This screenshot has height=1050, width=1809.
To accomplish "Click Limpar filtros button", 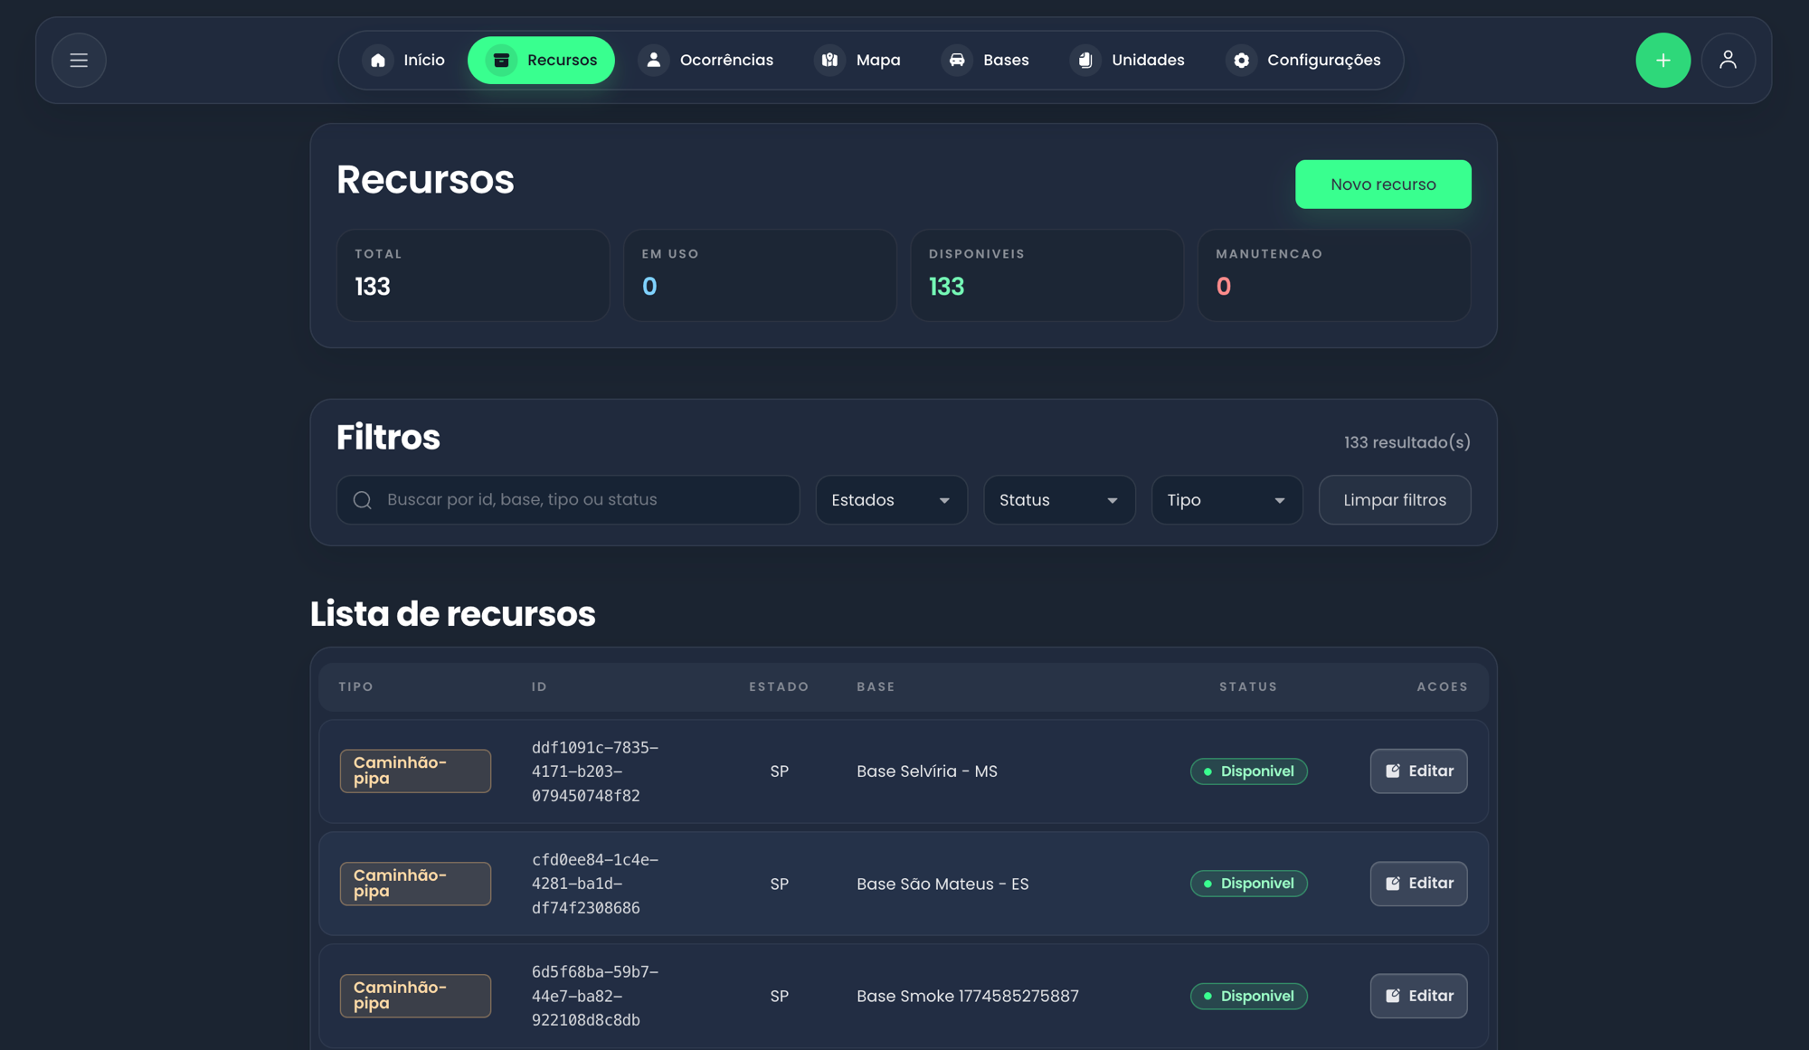I will [x=1394, y=500].
